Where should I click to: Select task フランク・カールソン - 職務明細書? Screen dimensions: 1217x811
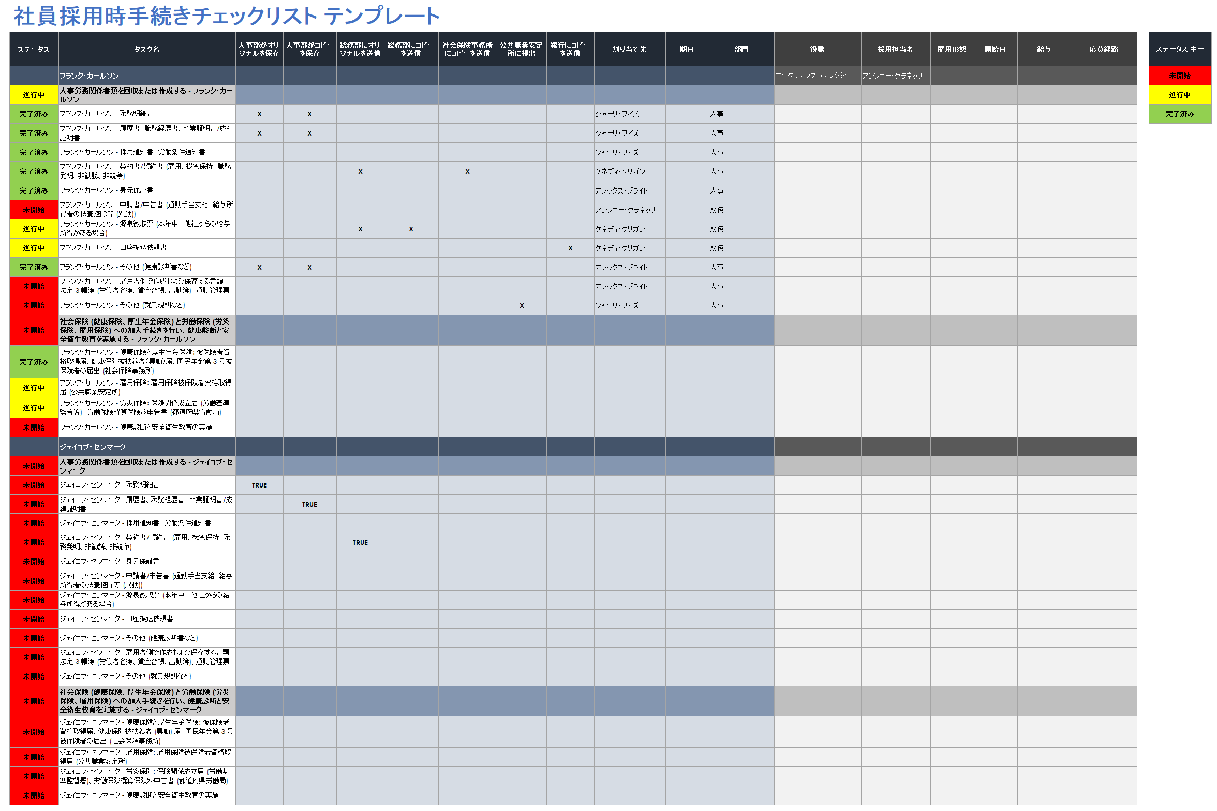point(147,114)
